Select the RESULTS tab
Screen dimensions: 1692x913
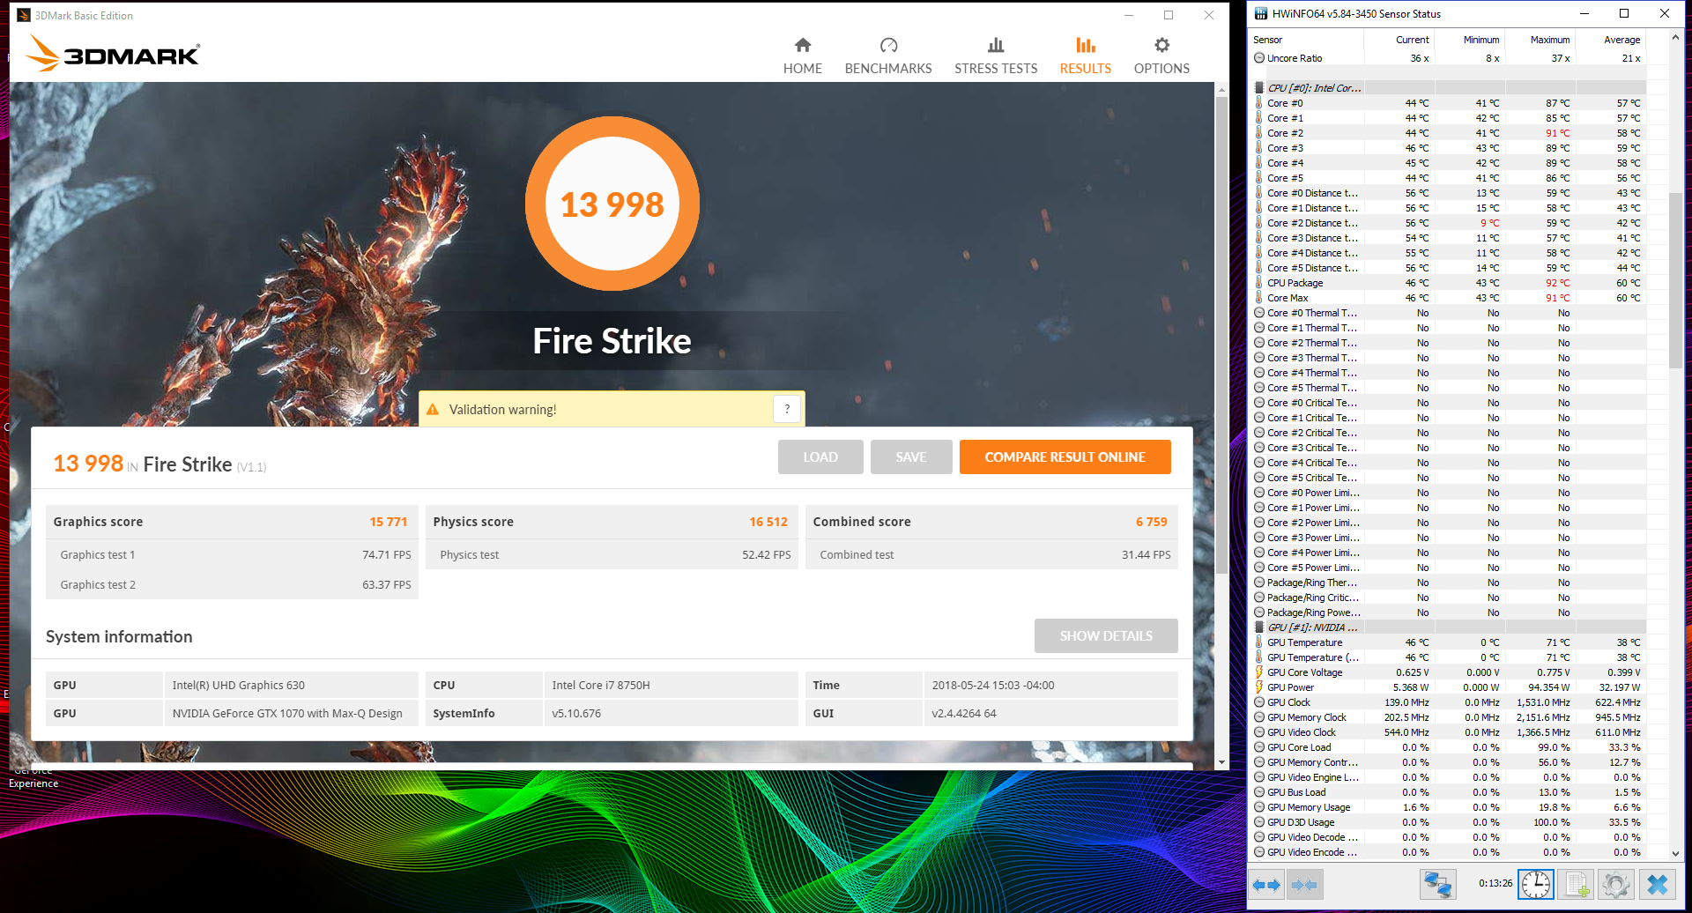[x=1085, y=56]
